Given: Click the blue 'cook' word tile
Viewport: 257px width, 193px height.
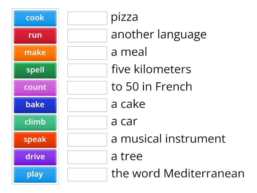Looking at the screenshot, I should pos(35,18).
